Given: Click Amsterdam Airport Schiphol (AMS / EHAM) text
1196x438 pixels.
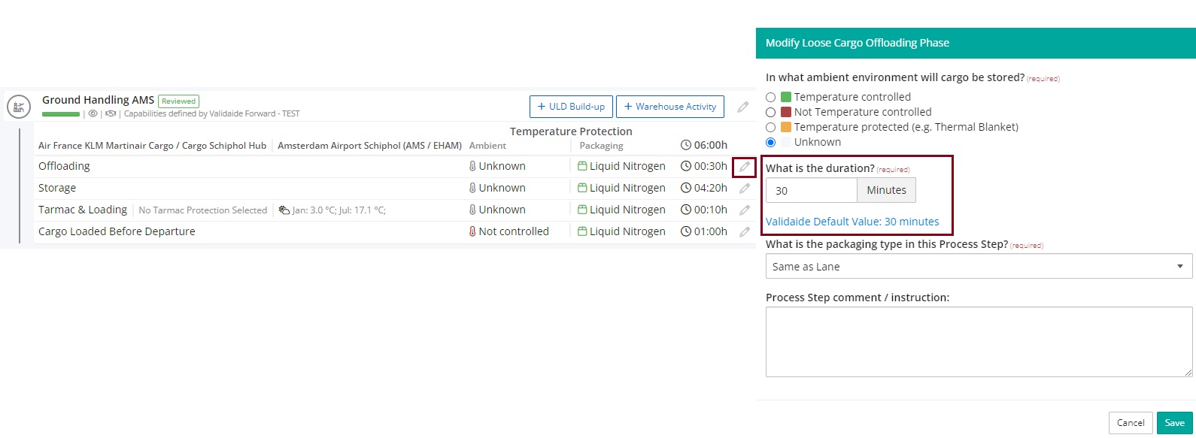Looking at the screenshot, I should tap(369, 146).
